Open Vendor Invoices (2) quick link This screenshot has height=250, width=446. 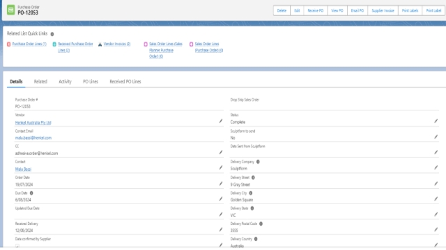coord(117,44)
